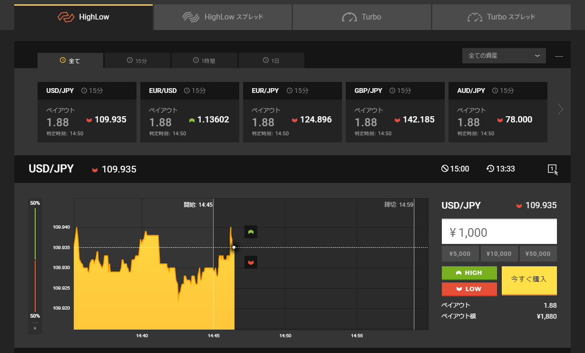Click 142.185 rate on GBP/JPY card

(419, 120)
